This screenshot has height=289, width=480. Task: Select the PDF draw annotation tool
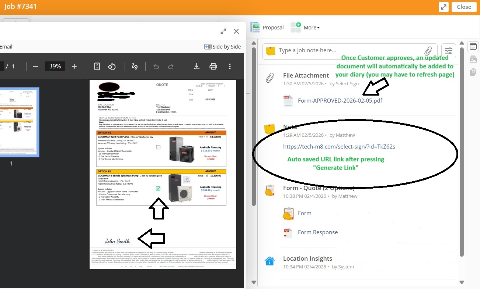(135, 67)
